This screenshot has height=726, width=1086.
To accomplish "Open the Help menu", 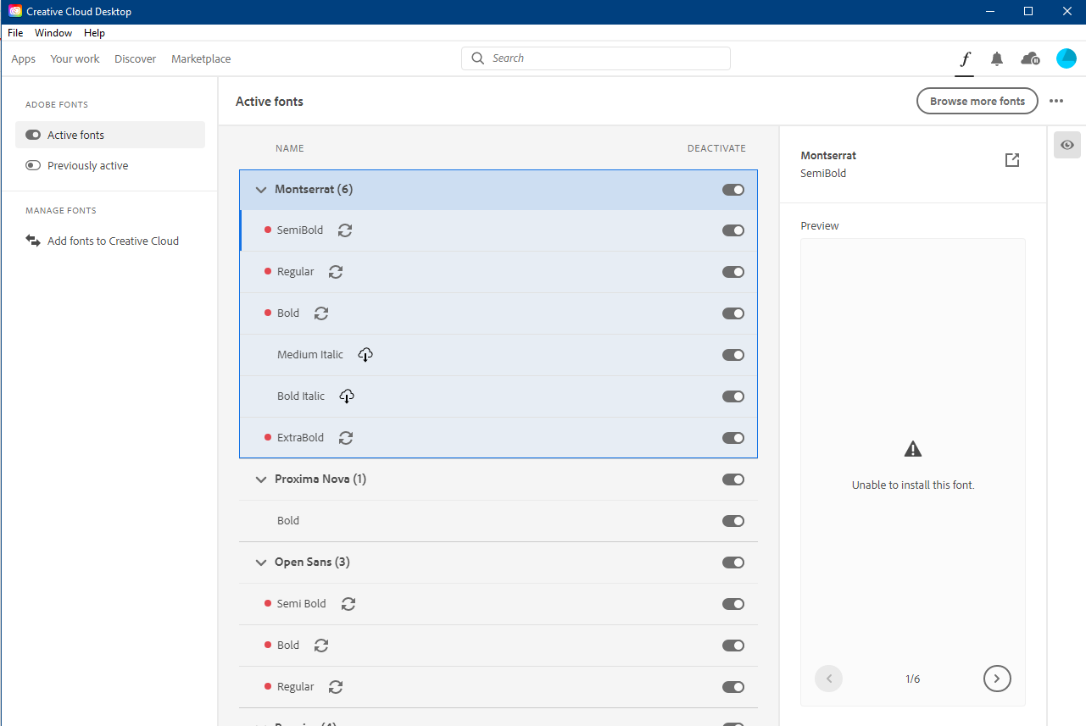I will 94,33.
